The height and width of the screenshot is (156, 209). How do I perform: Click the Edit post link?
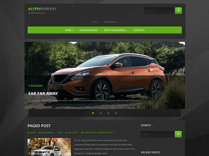(60, 133)
